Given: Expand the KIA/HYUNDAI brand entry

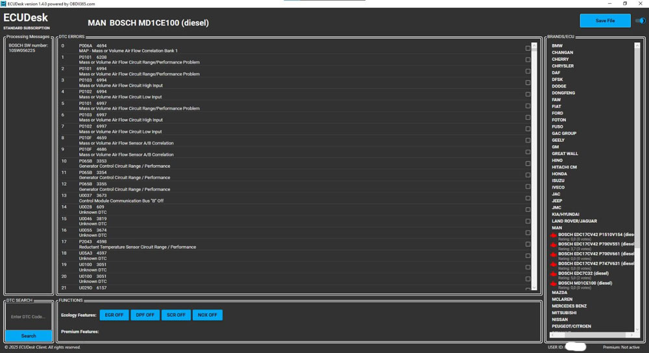Looking at the screenshot, I should [565, 214].
